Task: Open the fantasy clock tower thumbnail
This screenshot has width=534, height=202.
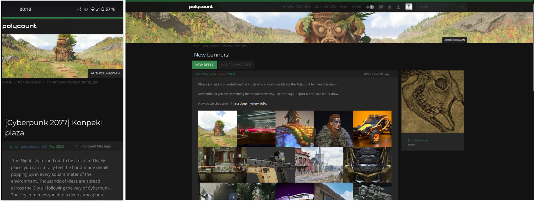Action: (295, 129)
